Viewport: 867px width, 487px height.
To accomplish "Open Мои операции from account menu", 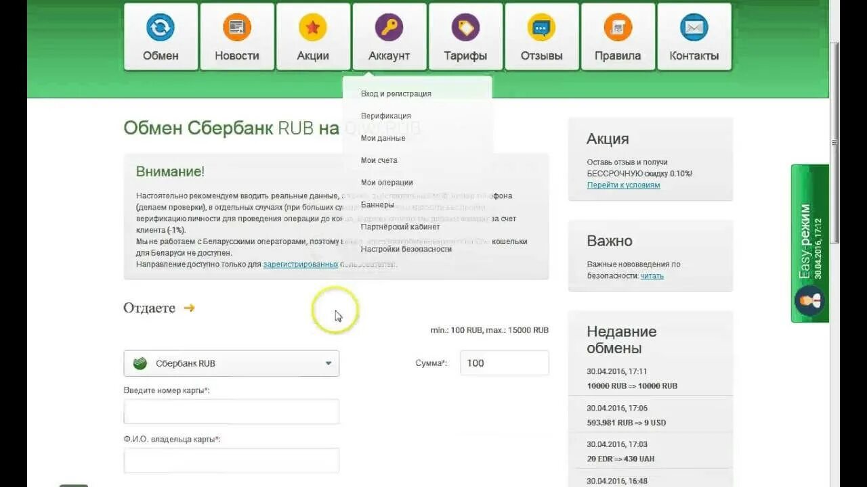I will pos(387,183).
